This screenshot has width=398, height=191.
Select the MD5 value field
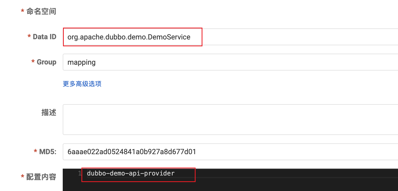(230, 152)
